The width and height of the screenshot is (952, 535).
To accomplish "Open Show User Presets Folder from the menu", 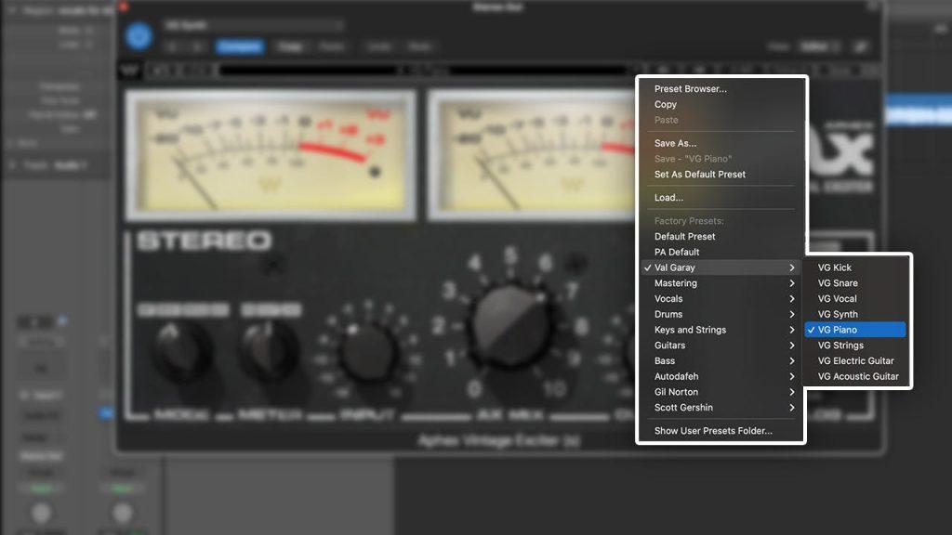I will [716, 430].
